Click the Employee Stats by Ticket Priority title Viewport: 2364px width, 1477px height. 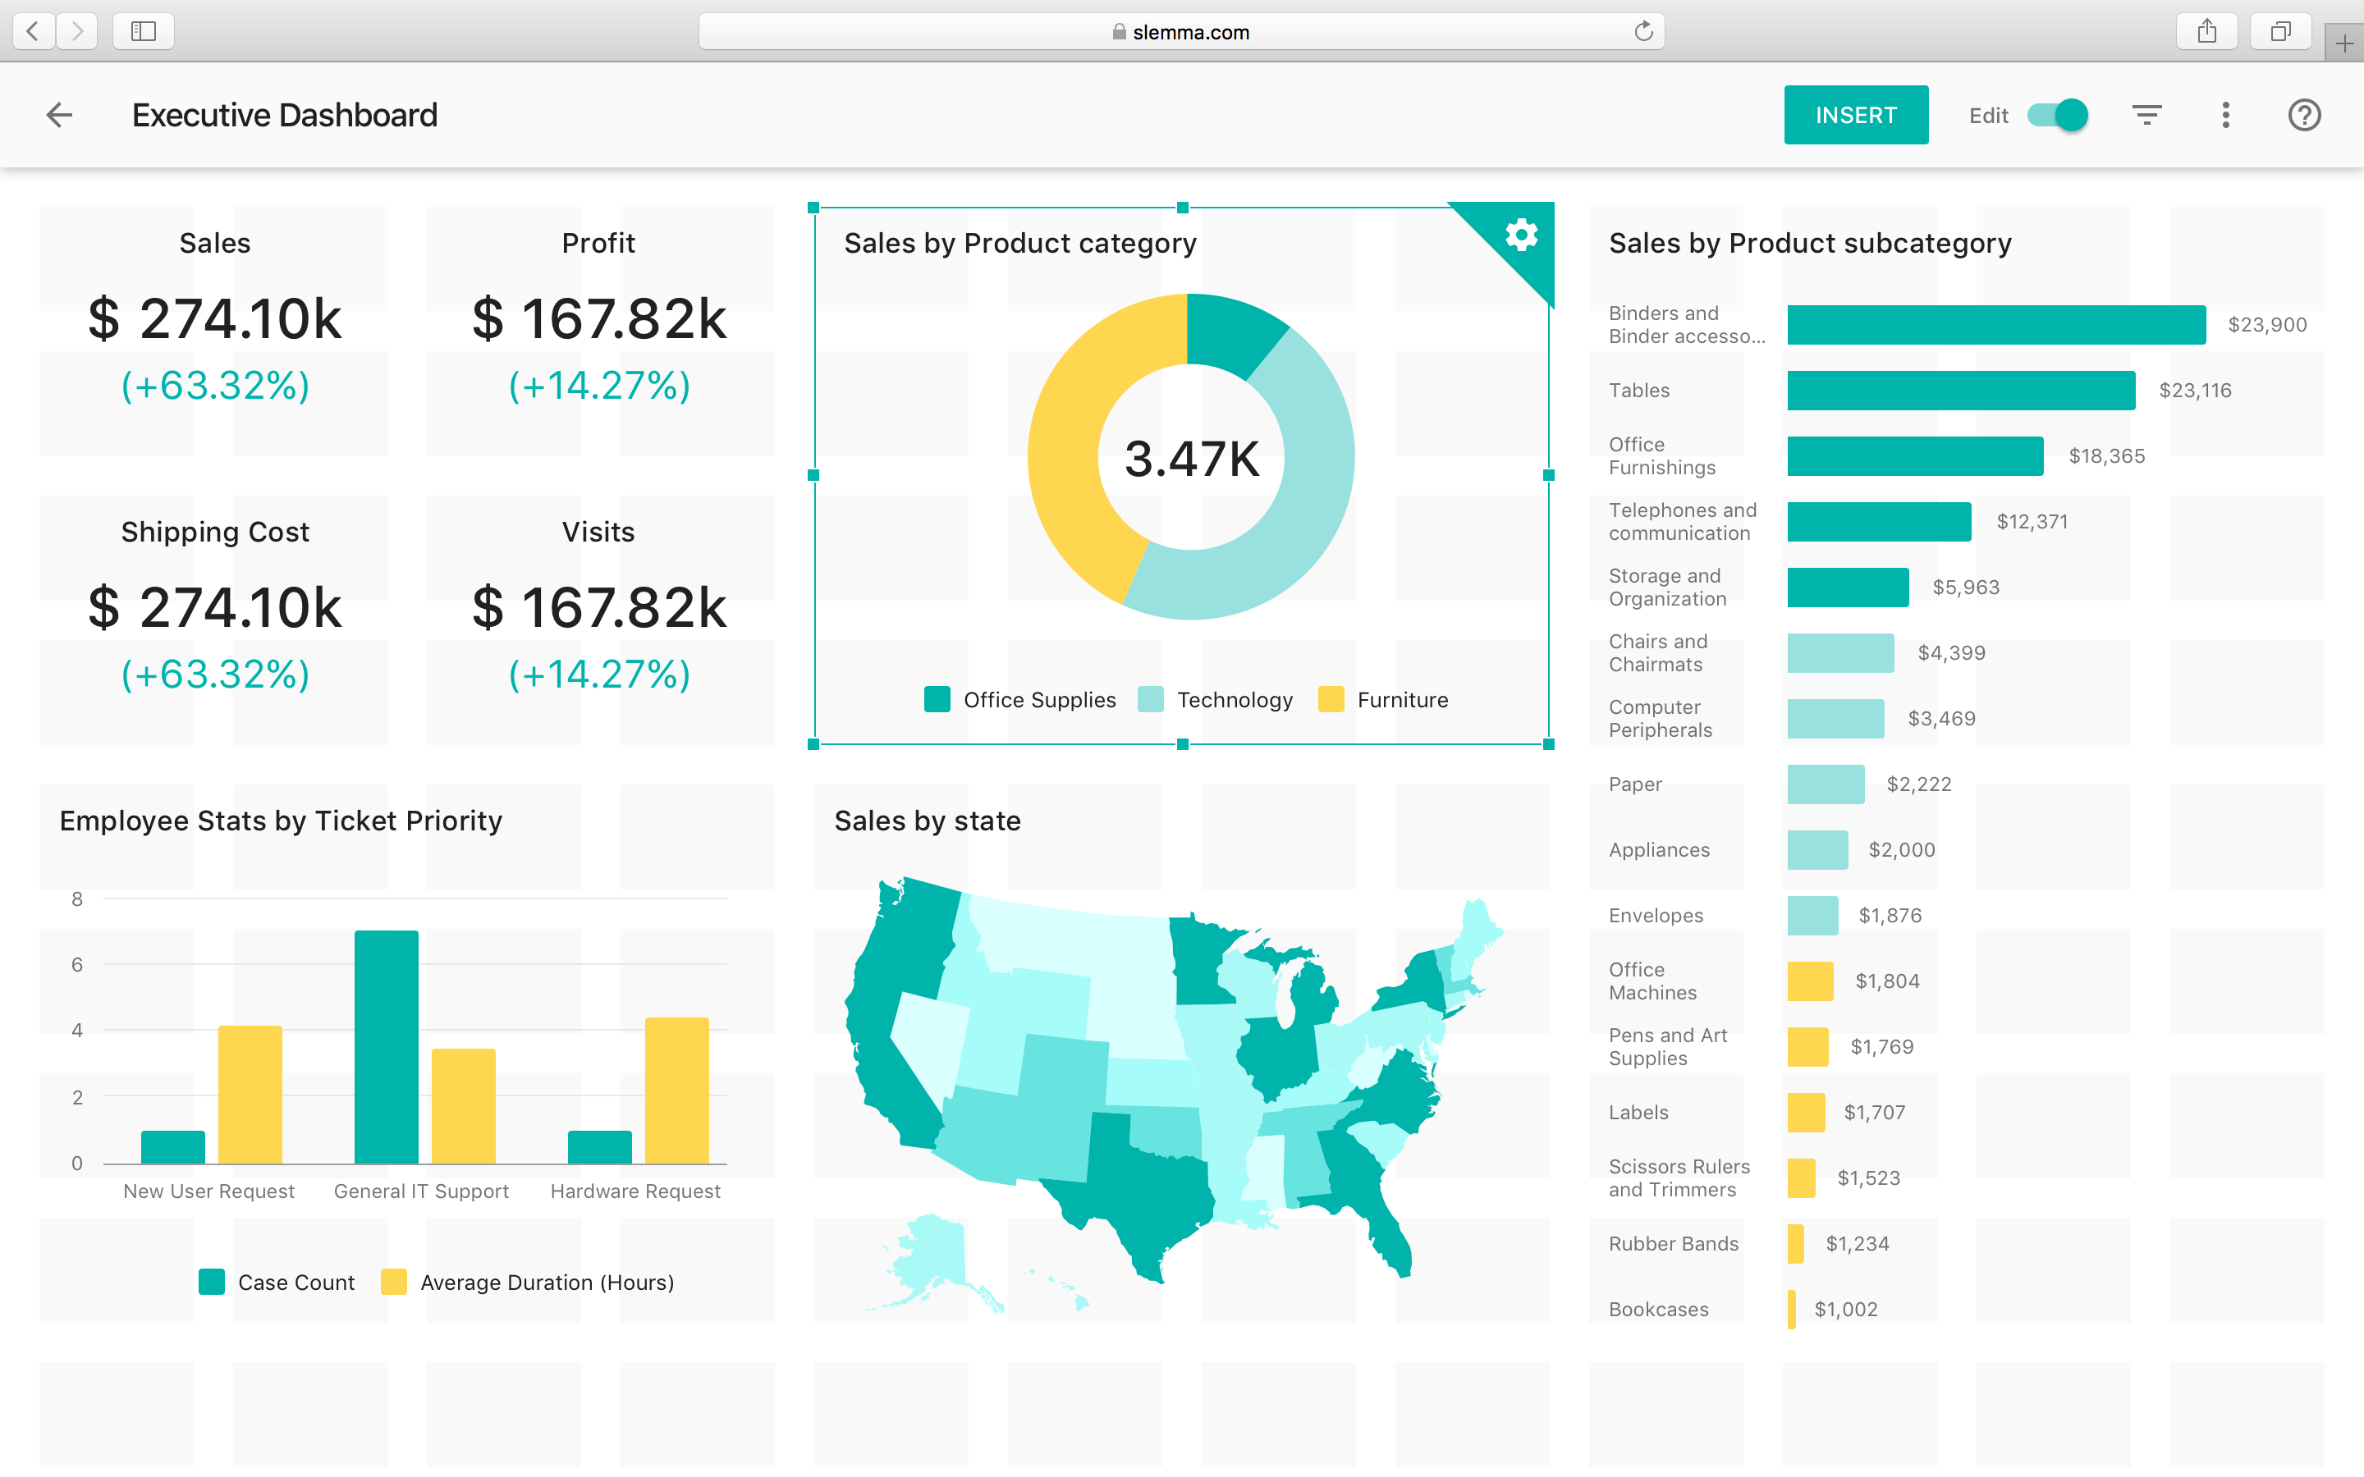(281, 821)
